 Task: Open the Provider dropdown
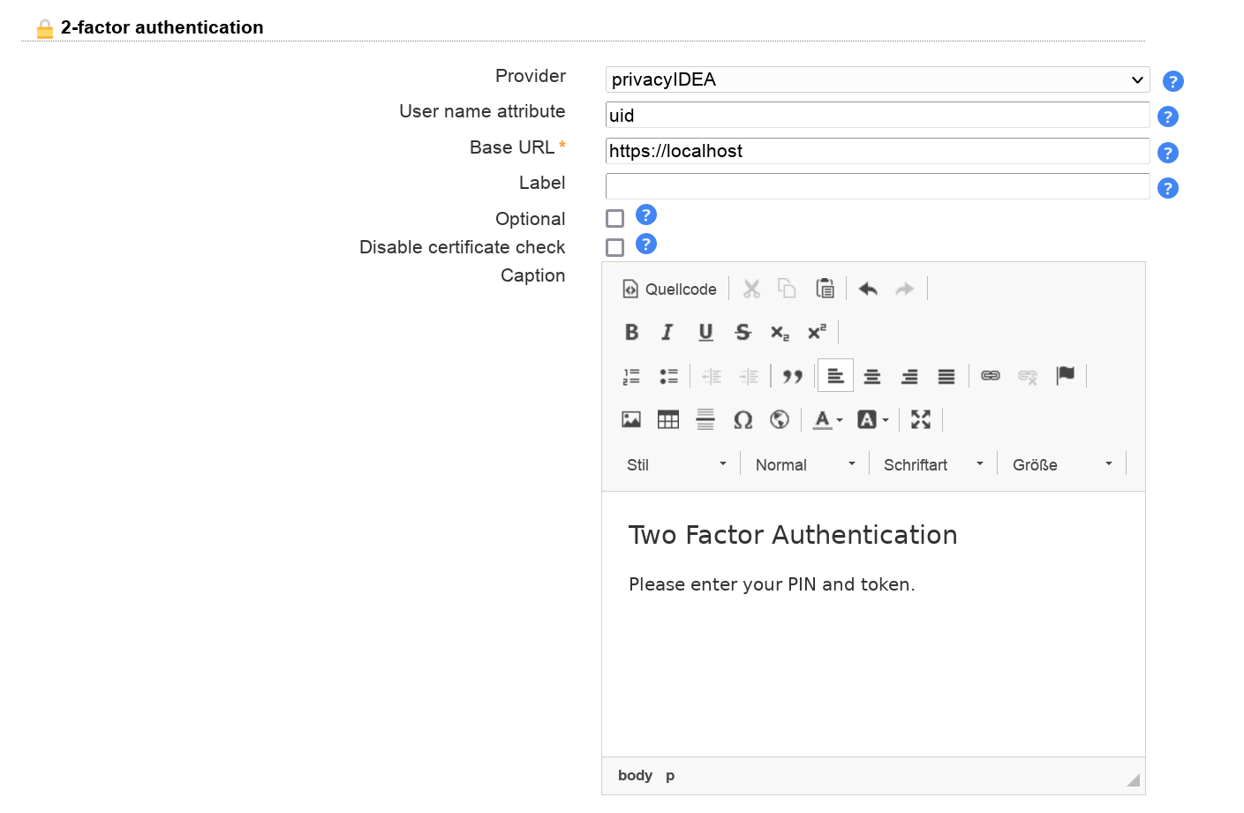tap(877, 79)
